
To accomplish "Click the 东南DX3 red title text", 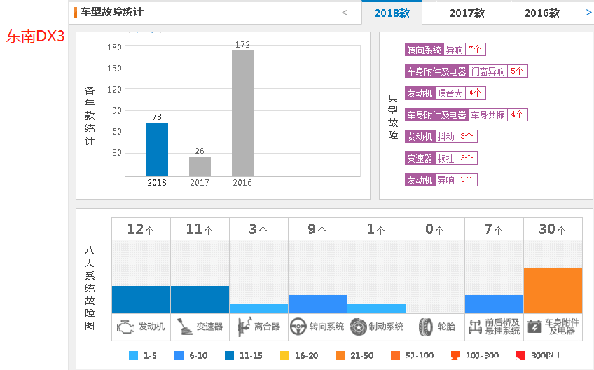I will [35, 36].
